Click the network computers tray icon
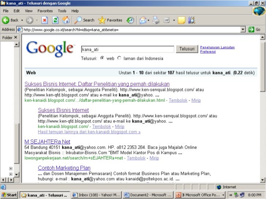 coord(242,195)
